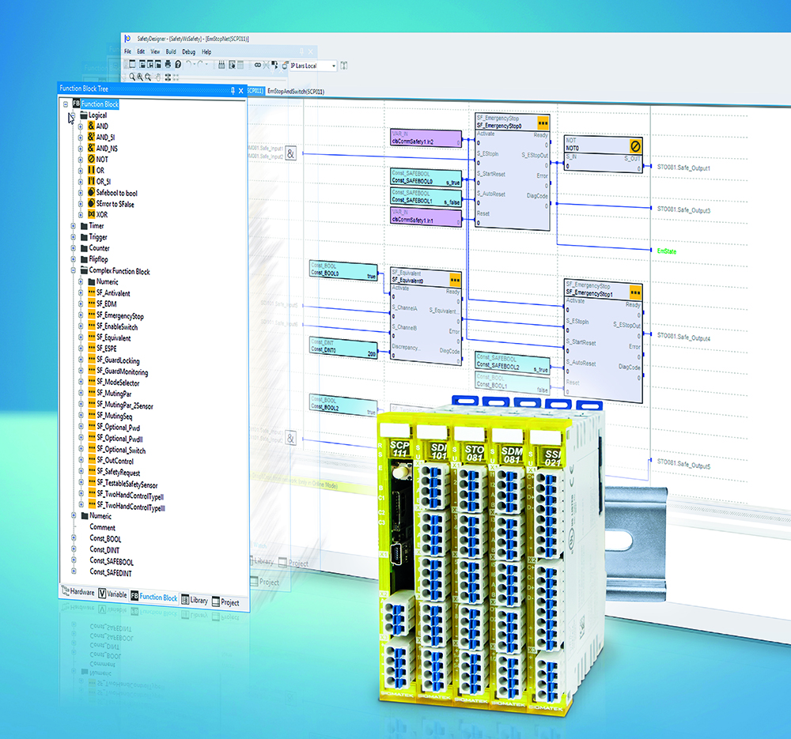Select Const_DINT in the tree
Screen dimensions: 791x739
pyautogui.click(x=104, y=549)
